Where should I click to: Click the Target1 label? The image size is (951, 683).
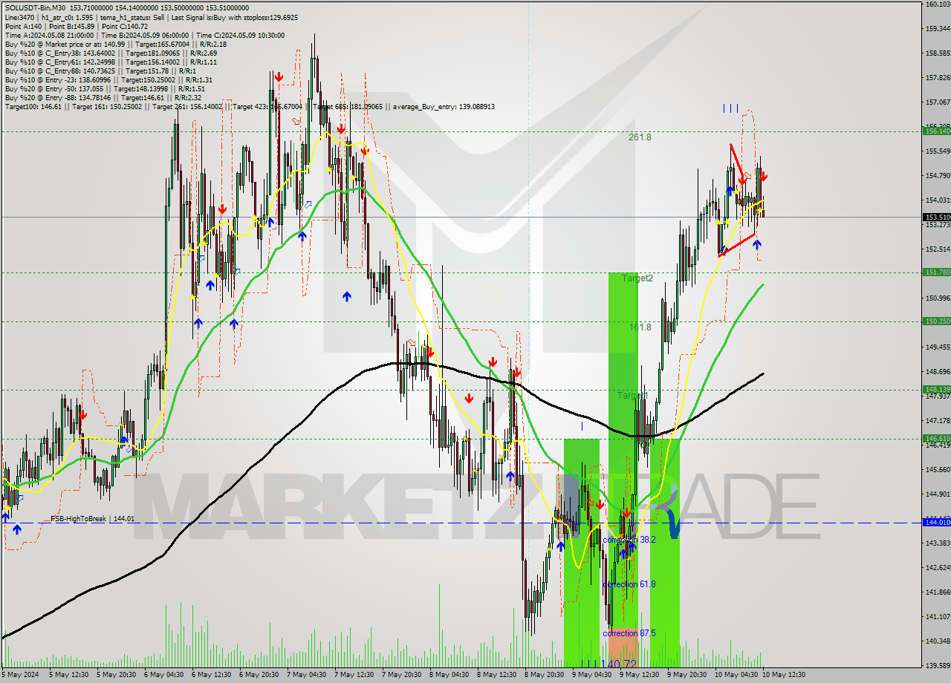(632, 396)
